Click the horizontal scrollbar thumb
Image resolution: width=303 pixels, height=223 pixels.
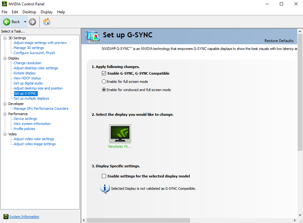[x=138, y=220]
